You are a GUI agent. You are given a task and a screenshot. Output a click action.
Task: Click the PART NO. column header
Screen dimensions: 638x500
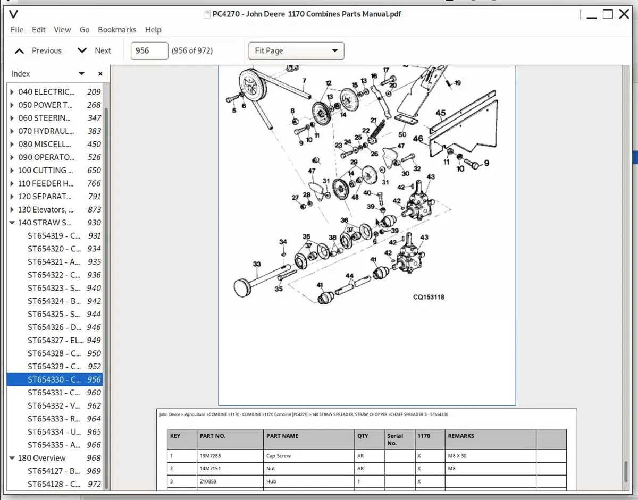coord(230,439)
